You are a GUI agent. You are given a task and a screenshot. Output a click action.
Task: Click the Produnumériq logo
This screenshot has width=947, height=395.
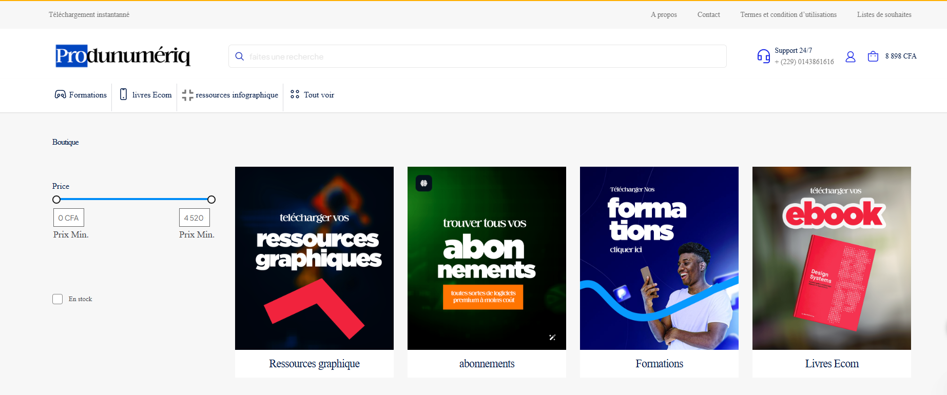[123, 56]
